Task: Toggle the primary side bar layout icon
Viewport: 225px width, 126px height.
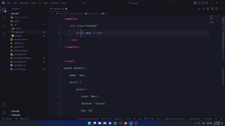Action: pos(195,3)
